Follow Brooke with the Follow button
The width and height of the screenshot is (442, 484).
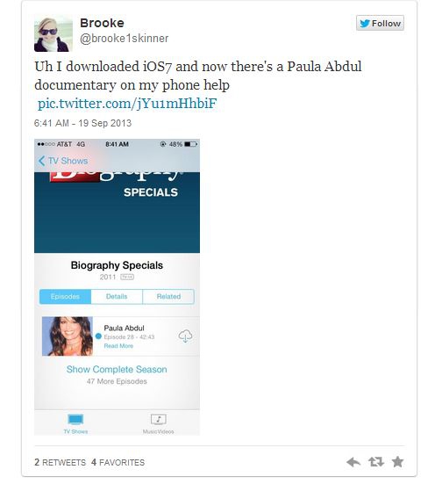[x=380, y=23]
